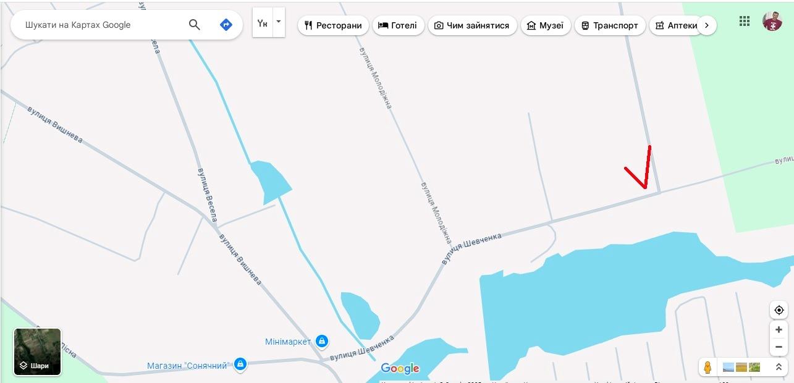794x383 pixels.
Task: Open directions with the blue arrow icon
Action: pyautogui.click(x=226, y=25)
